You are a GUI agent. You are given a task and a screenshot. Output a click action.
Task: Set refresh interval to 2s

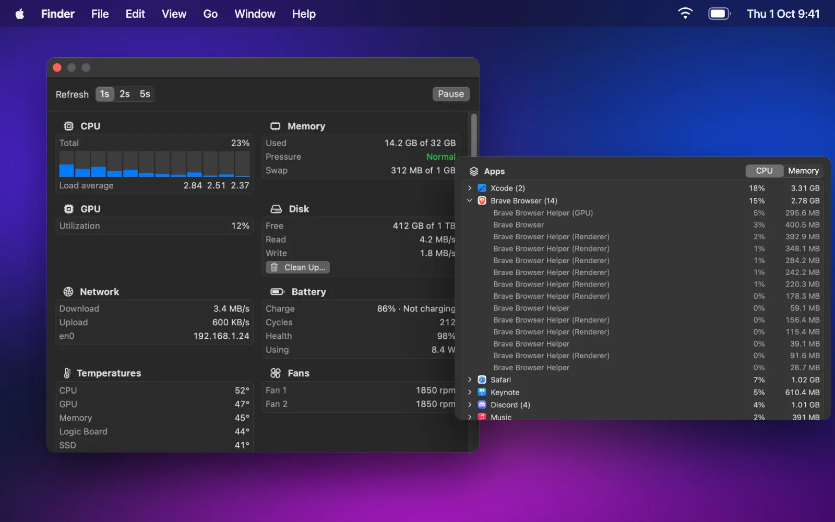[125, 94]
